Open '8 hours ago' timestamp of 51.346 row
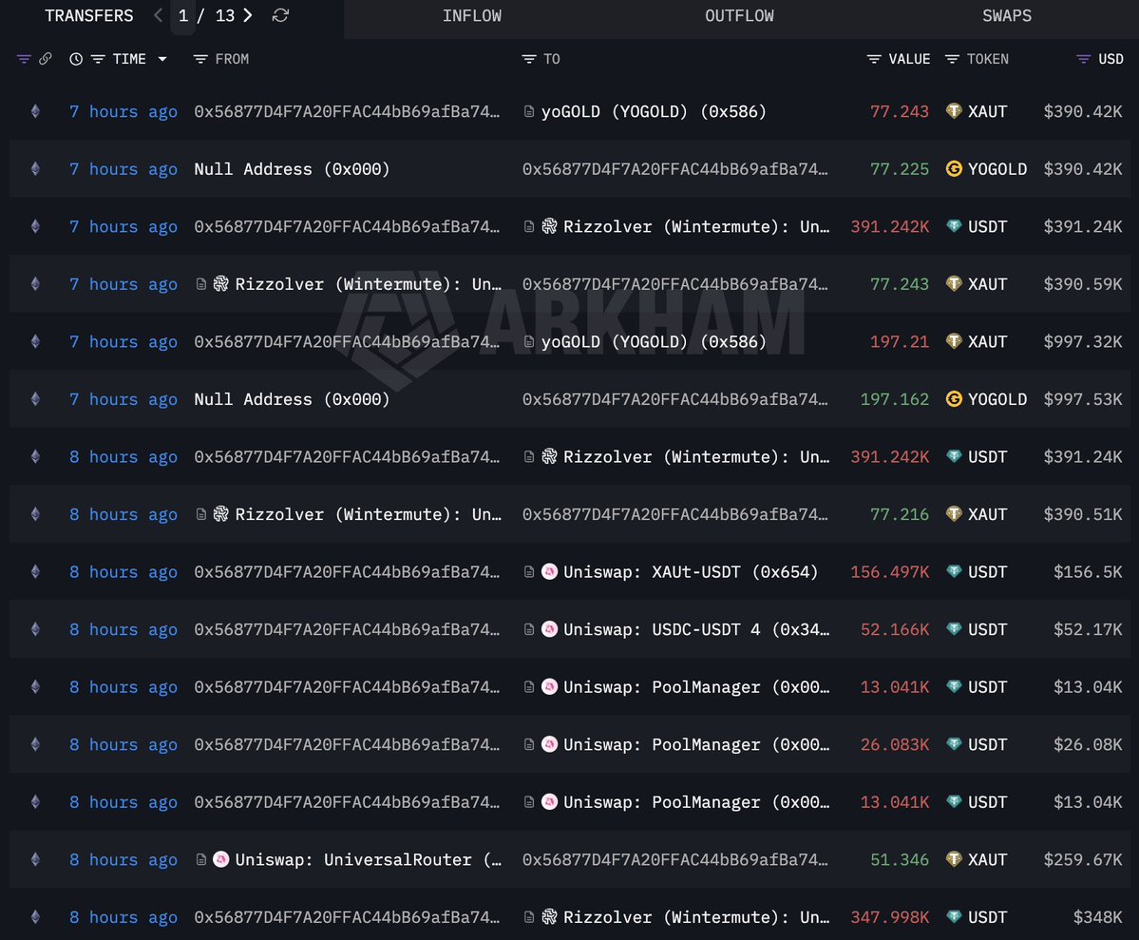 [x=123, y=859]
